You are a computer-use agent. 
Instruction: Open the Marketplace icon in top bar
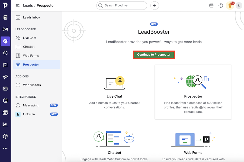point(211,5)
